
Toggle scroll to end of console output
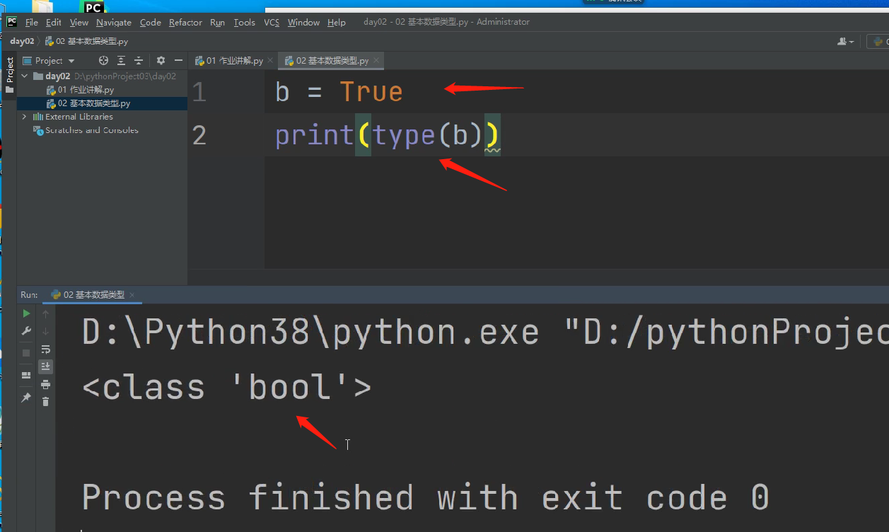click(x=46, y=366)
